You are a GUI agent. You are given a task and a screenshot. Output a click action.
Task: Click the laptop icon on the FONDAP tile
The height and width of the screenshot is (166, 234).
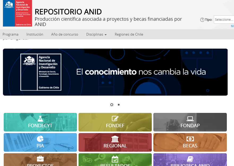pos(190,119)
